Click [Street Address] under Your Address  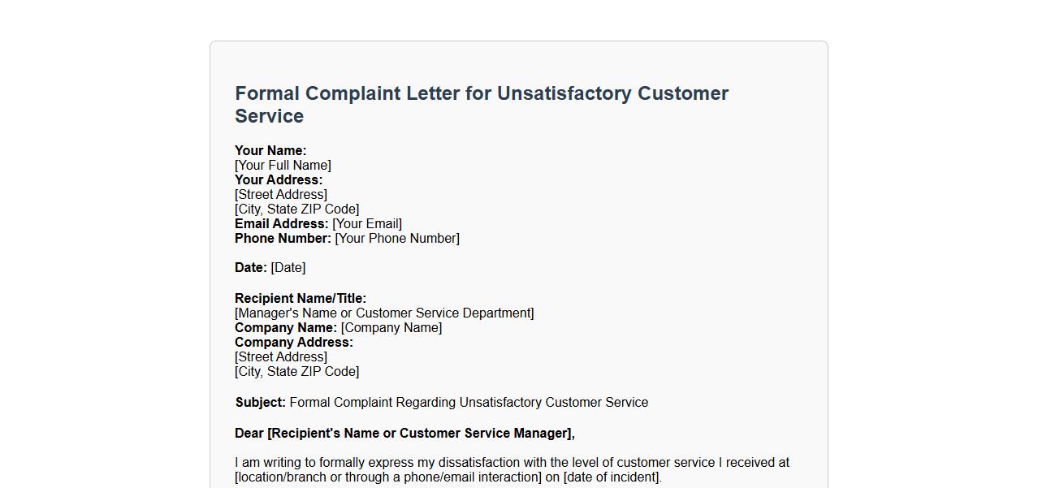[281, 195]
